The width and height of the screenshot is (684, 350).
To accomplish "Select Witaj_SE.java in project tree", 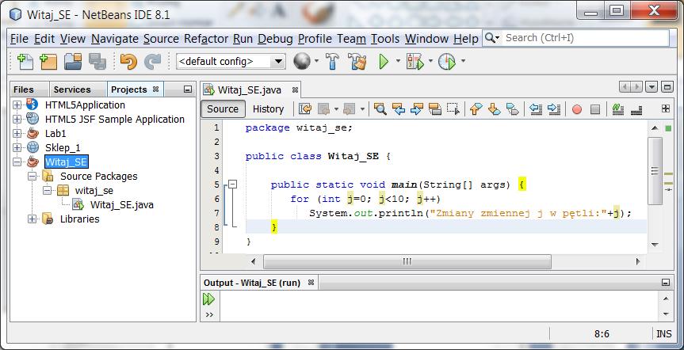I will 122,204.
